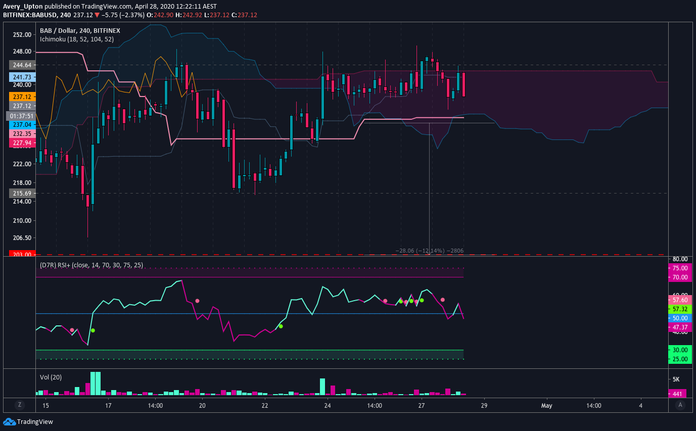The width and height of the screenshot is (696, 431).
Task: Click the red down arrow beside 237.12
Action: (x=97, y=15)
